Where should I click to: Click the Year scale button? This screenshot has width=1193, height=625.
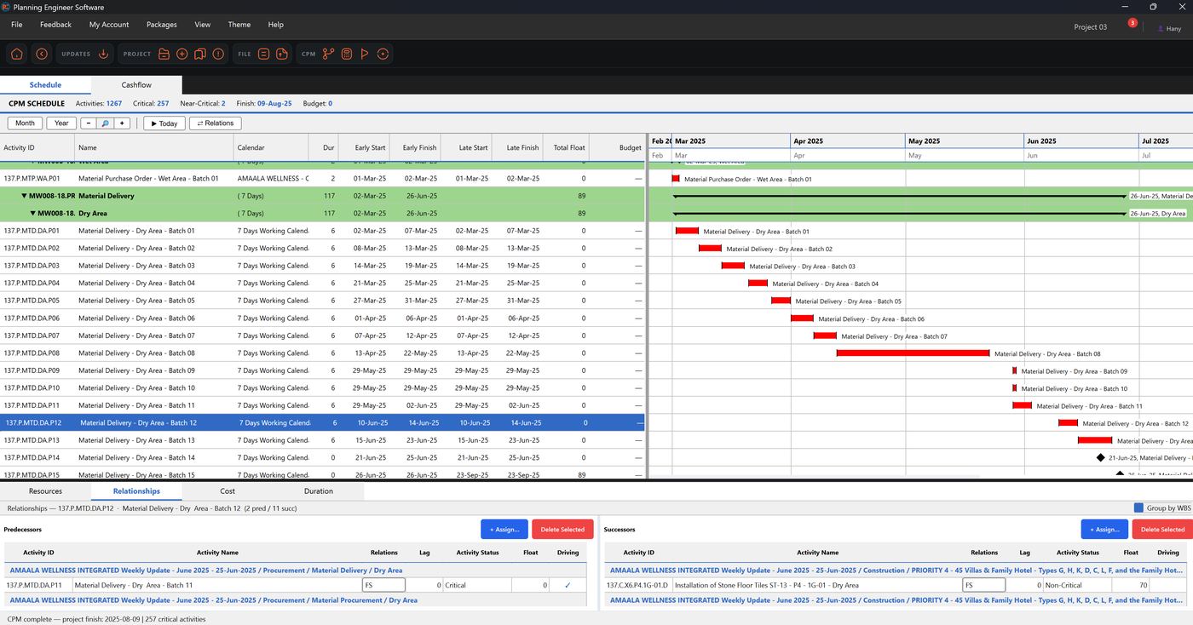coord(61,123)
